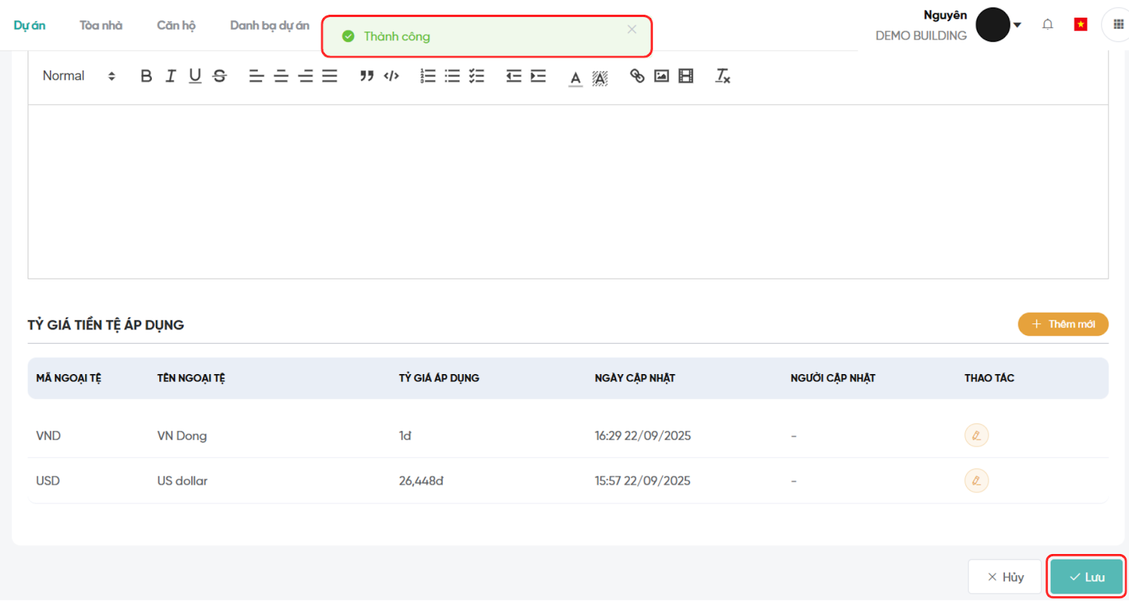Toggle bold formatting in the editor
Viewport: 1129px width, 607px height.
click(x=146, y=76)
